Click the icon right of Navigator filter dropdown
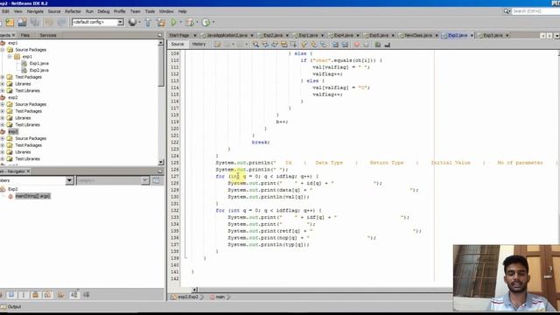560x315 pixels. (x=156, y=181)
